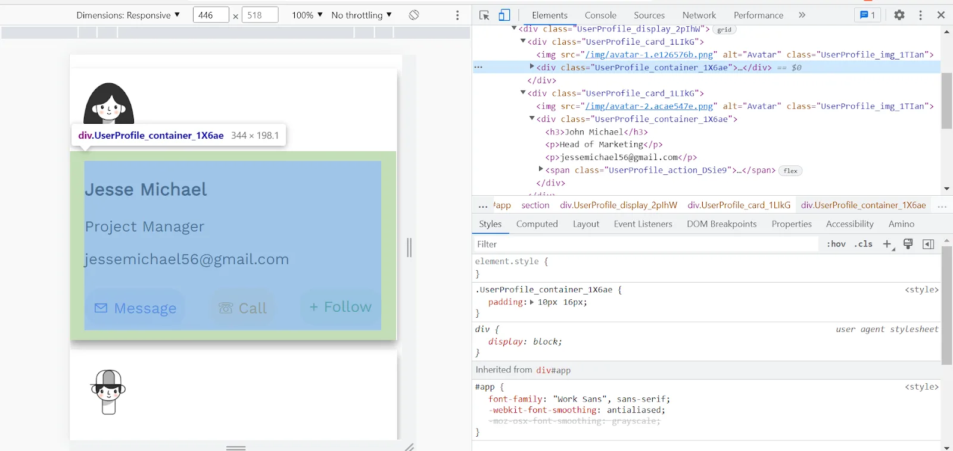This screenshot has height=451, width=953.
Task: Open the device toolbar three-dot menu
Action: tap(457, 15)
